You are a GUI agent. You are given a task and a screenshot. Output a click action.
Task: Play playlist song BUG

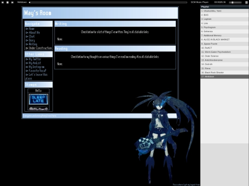pos(225,15)
